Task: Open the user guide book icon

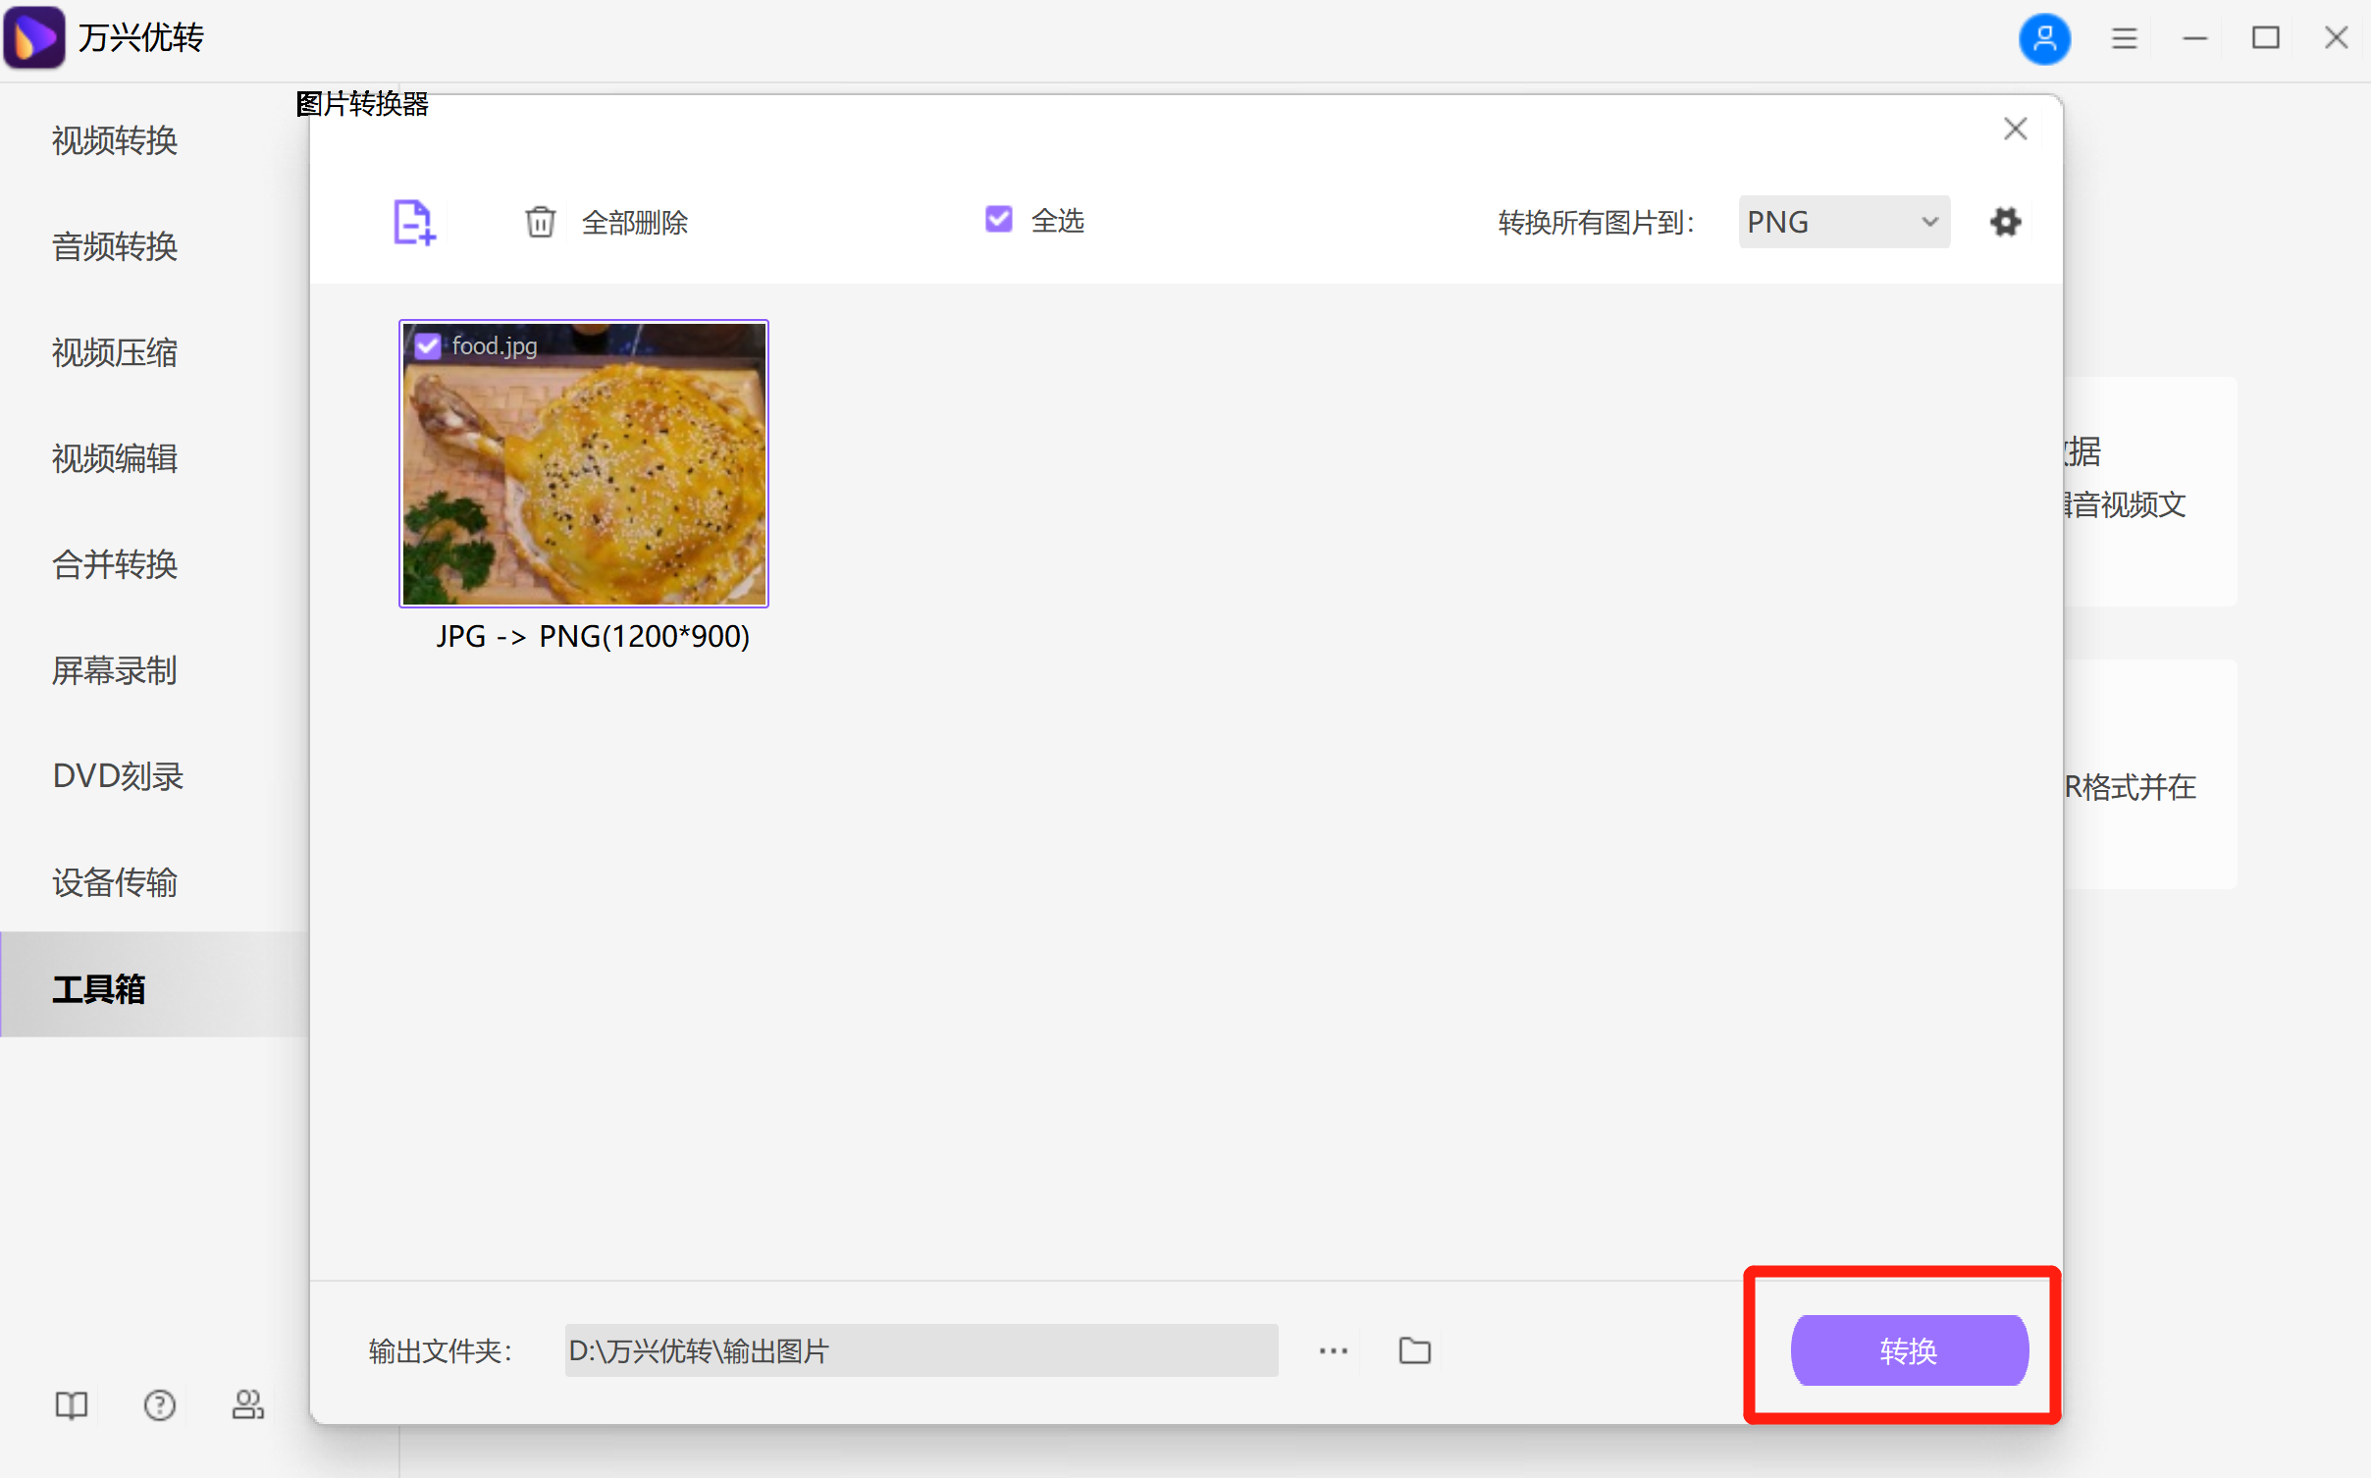Action: [70, 1405]
